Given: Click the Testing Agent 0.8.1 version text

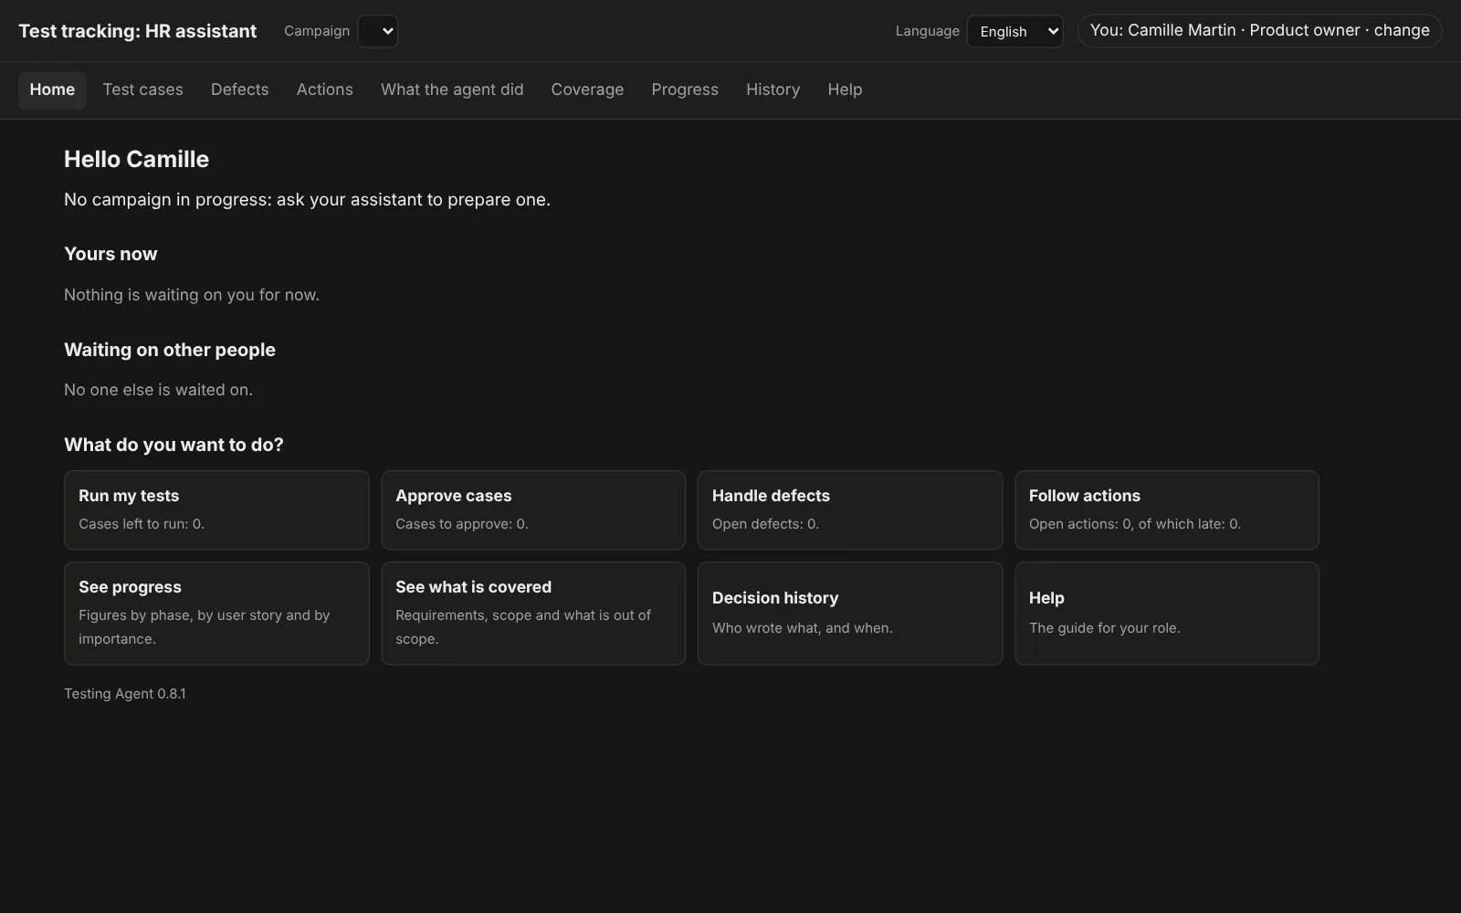Looking at the screenshot, I should tap(125, 694).
